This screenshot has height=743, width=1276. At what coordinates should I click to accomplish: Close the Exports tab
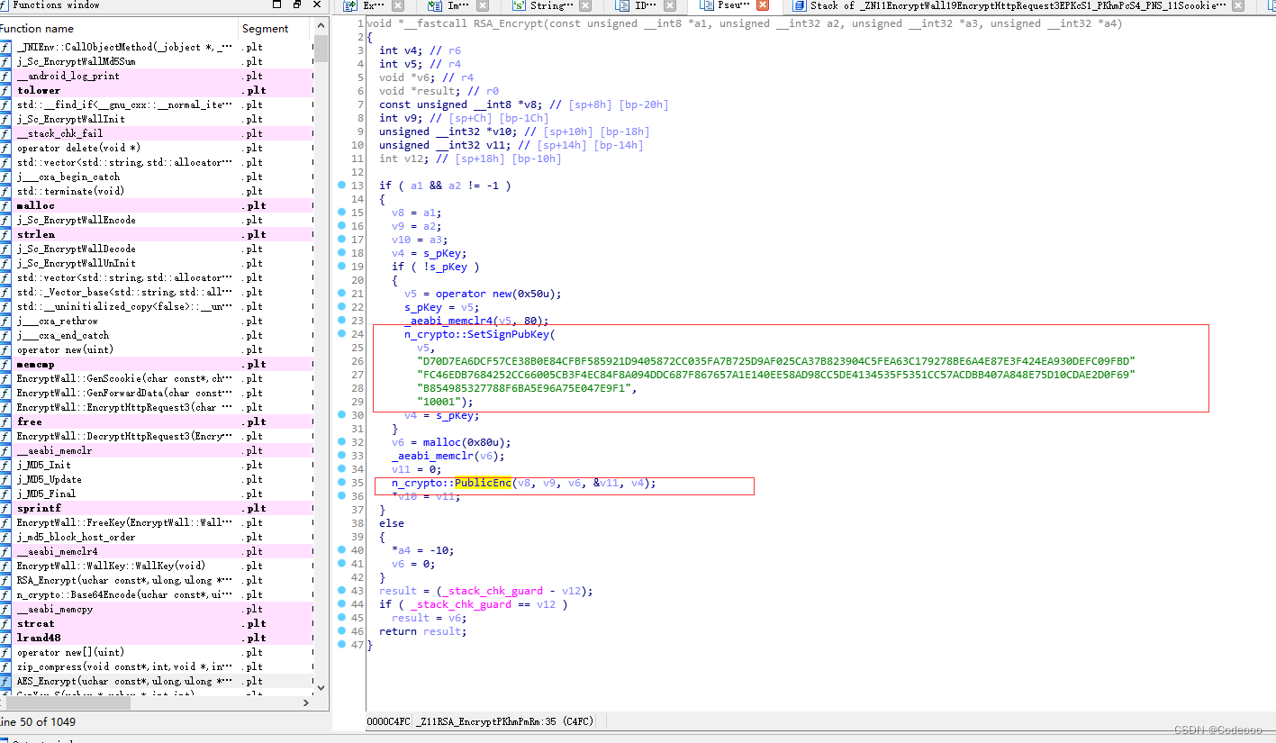pos(398,5)
